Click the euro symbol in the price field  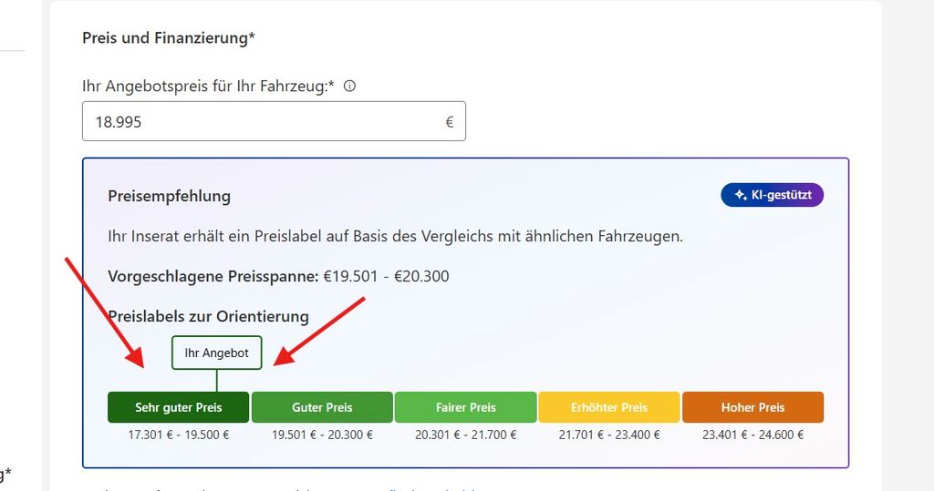tap(449, 122)
